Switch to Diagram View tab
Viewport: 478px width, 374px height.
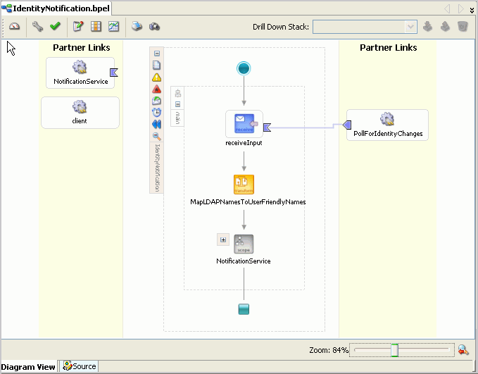tap(28, 367)
